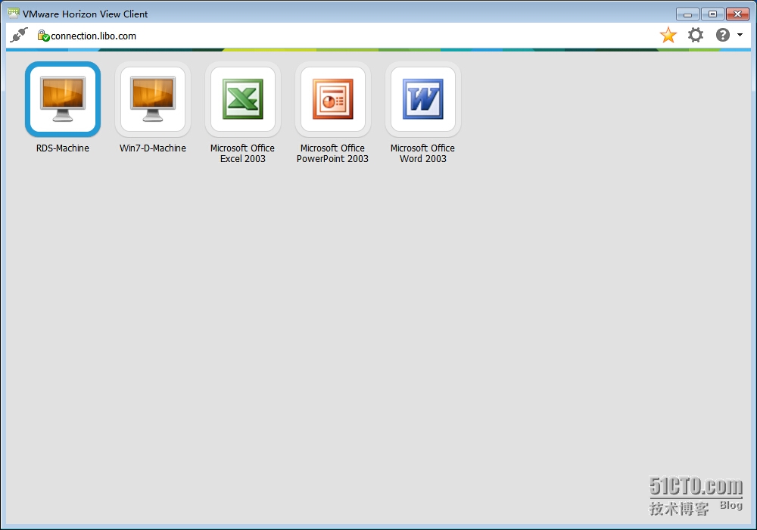Minimize the Horizon View Client window

click(x=687, y=14)
